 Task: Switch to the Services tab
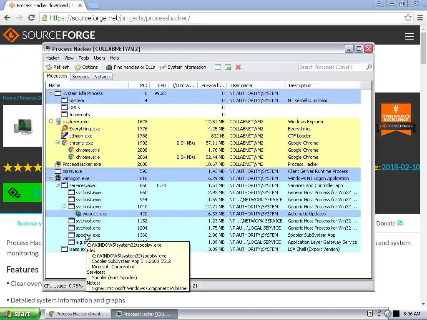[x=80, y=77]
